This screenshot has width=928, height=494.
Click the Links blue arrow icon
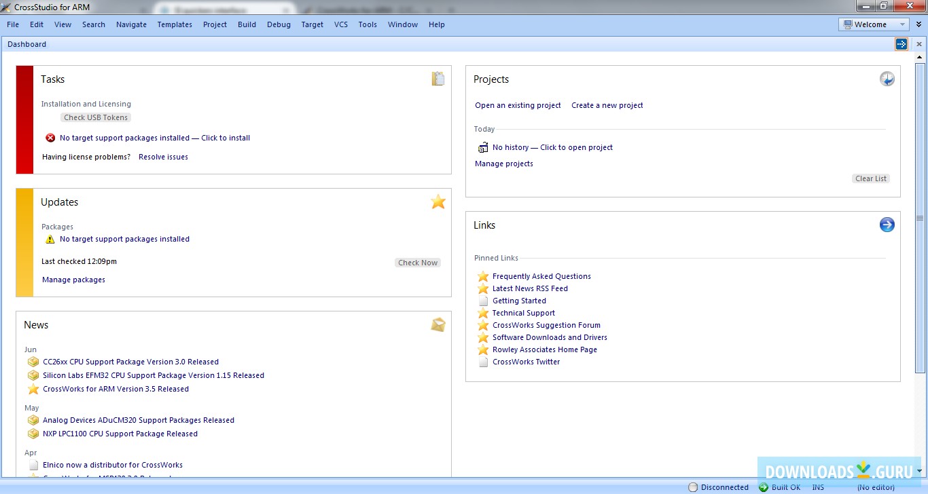(x=887, y=225)
